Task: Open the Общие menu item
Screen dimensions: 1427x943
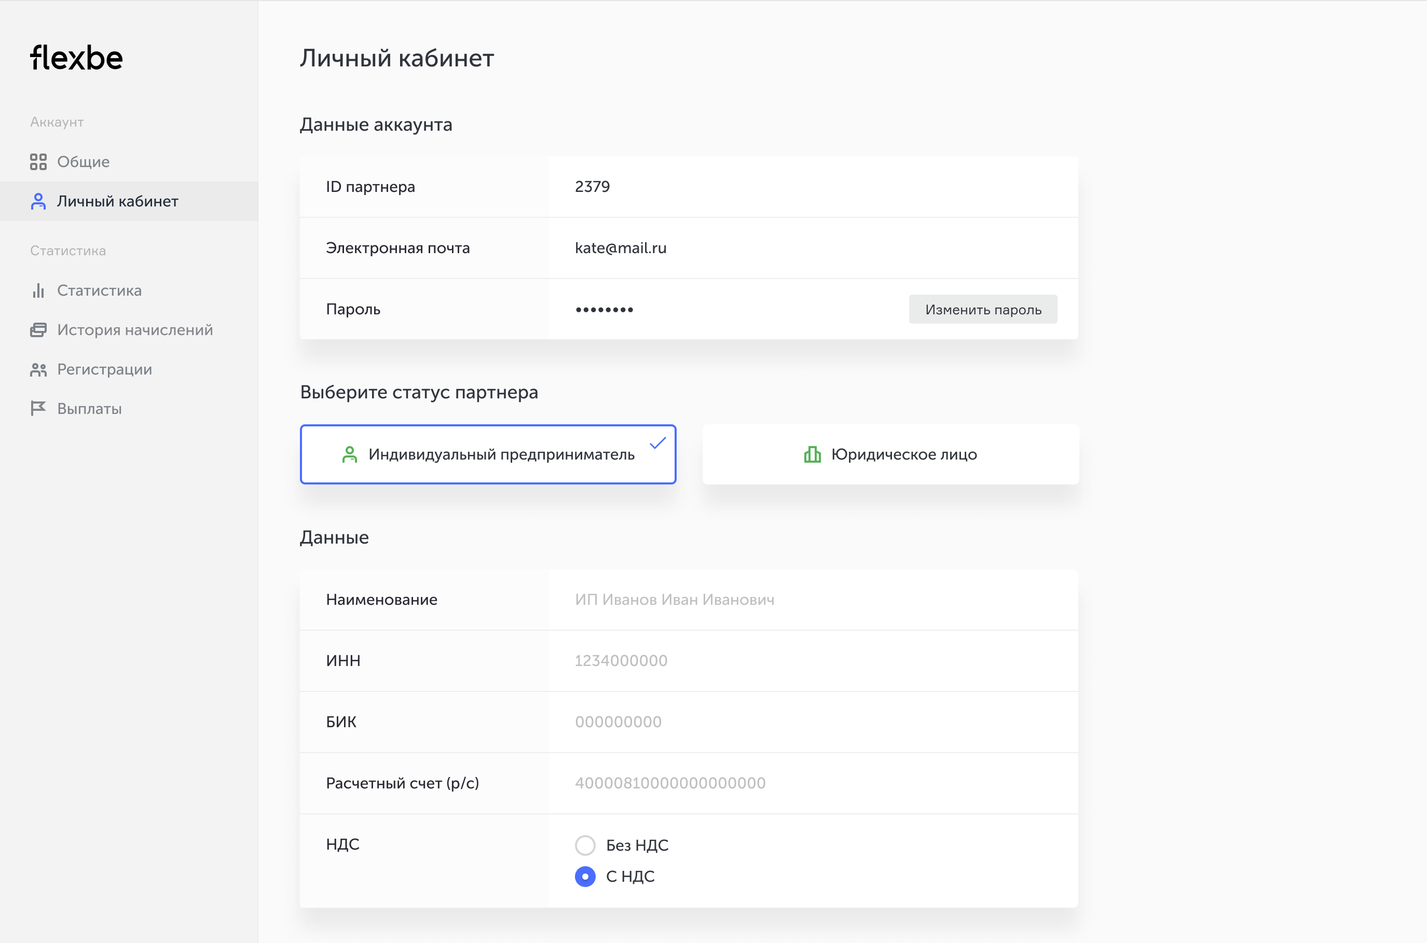Action: [83, 162]
